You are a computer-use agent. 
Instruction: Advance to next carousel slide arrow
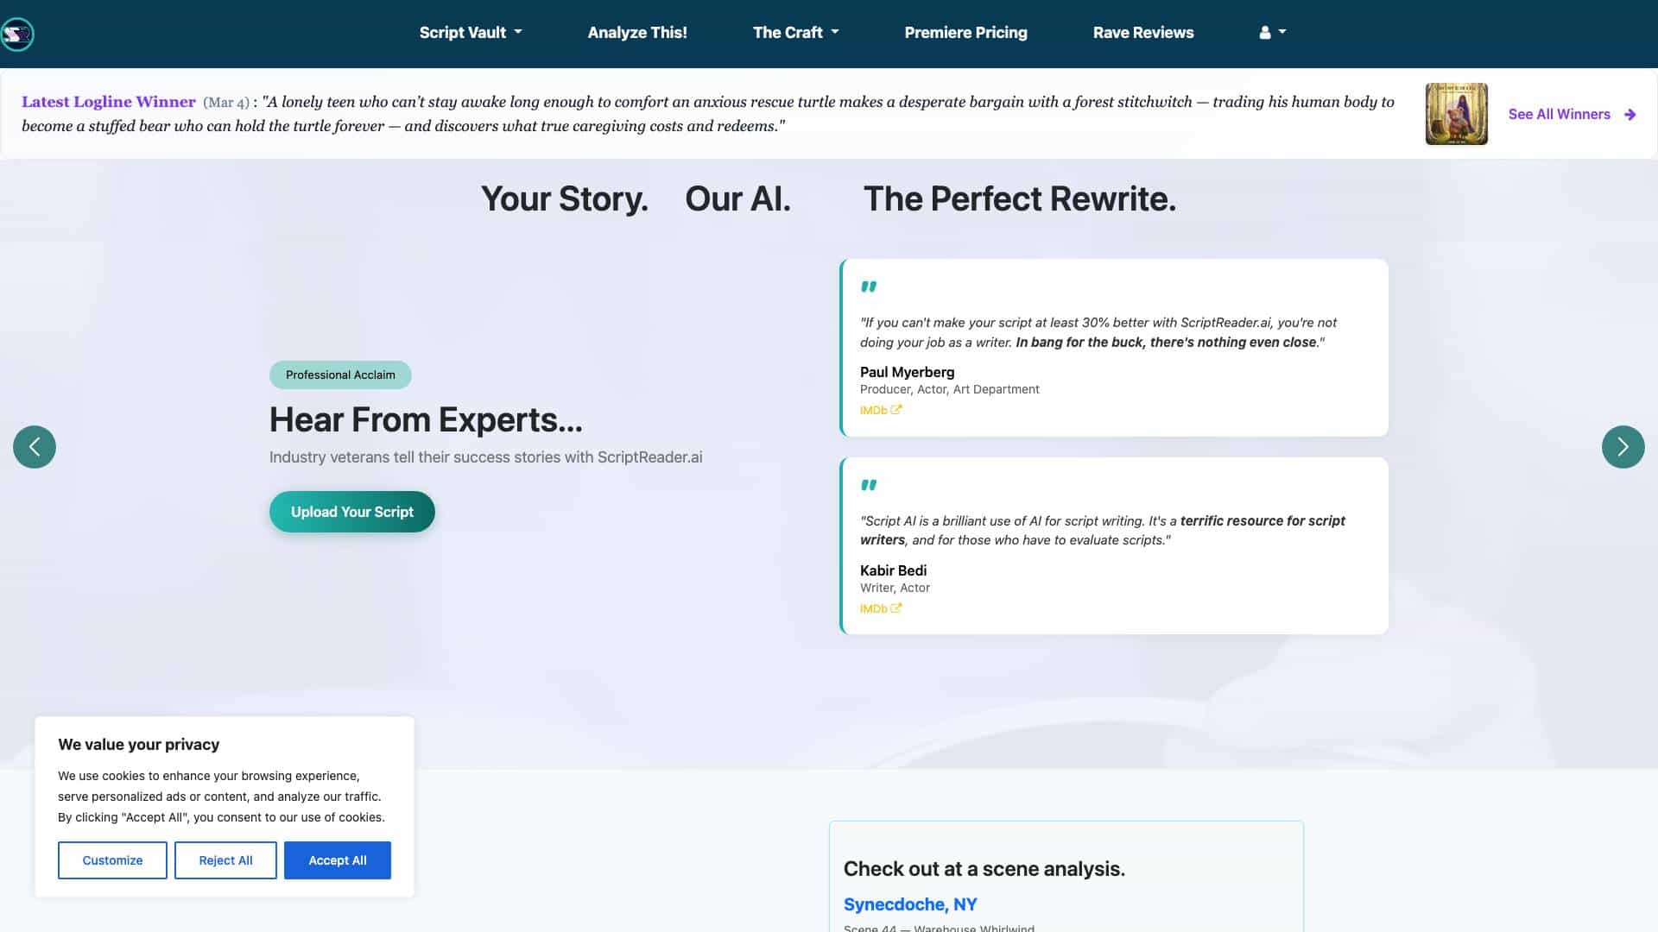pyautogui.click(x=1623, y=447)
